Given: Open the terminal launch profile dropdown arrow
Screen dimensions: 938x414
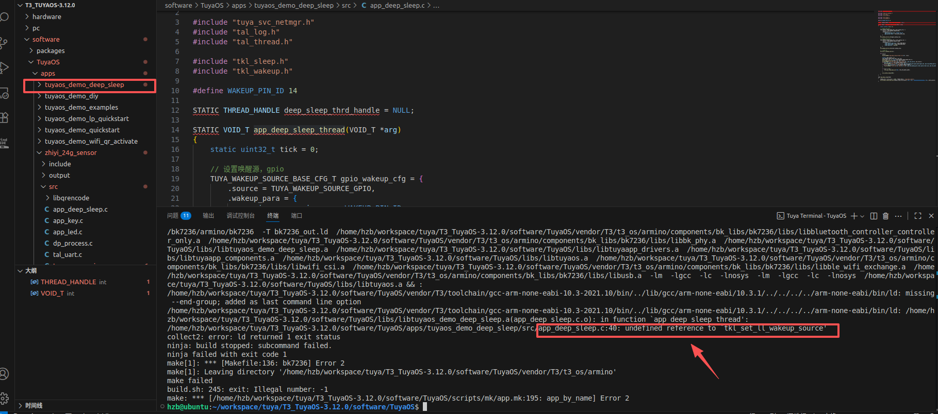Looking at the screenshot, I should coord(862,216).
